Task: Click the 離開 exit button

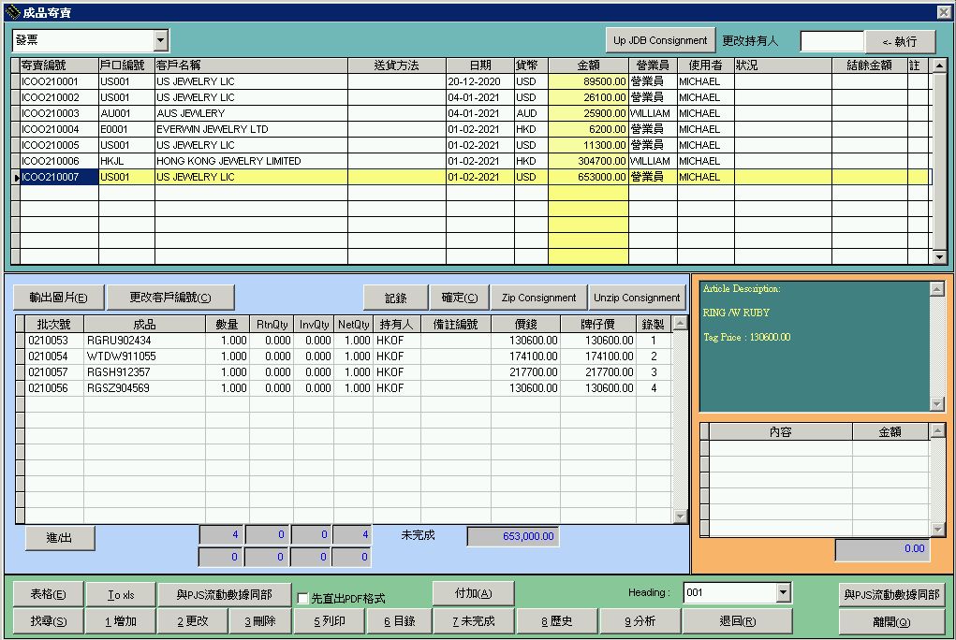Action: 891,621
